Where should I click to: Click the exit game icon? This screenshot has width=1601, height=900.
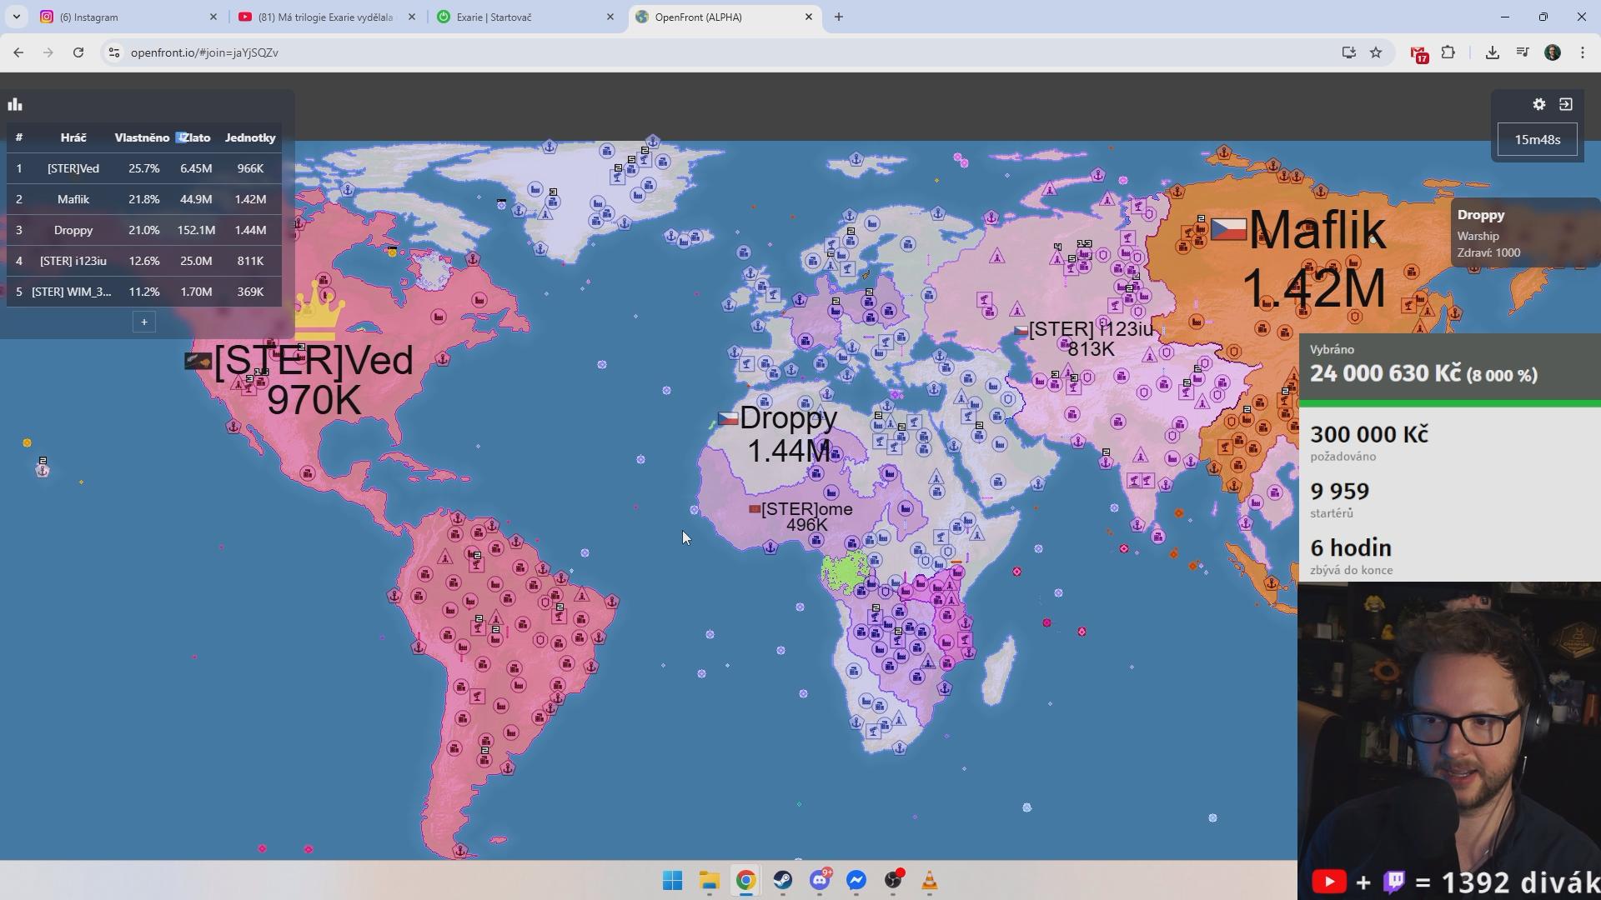(1566, 104)
